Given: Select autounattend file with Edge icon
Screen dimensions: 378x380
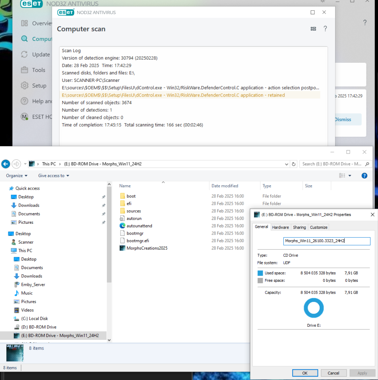Looking at the screenshot, I should (139, 226).
